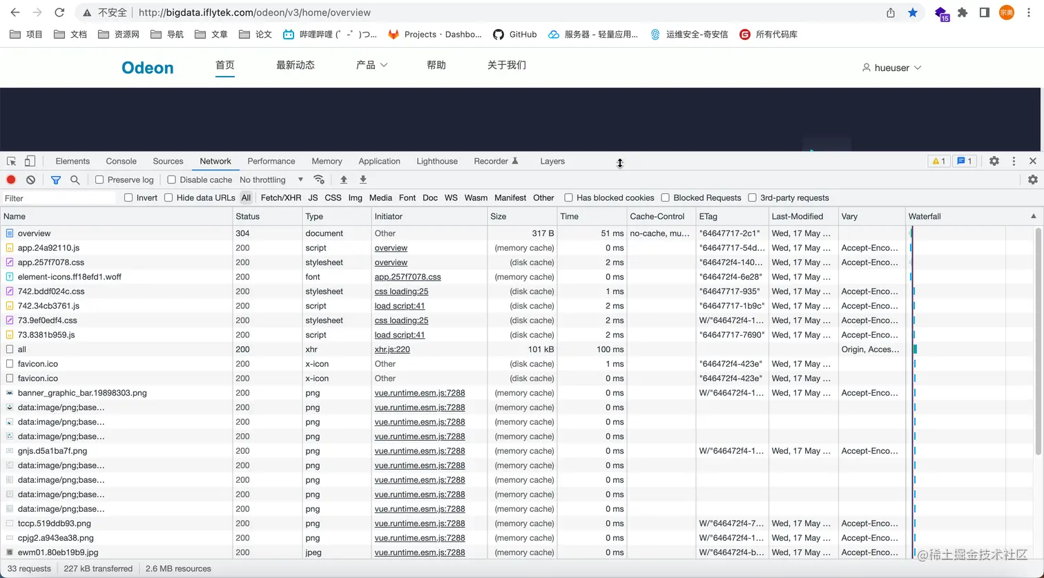Click the Filter text input
This screenshot has width=1044, height=578.
[59, 198]
